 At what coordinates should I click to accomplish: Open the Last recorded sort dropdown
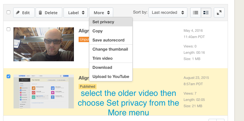[168, 13]
